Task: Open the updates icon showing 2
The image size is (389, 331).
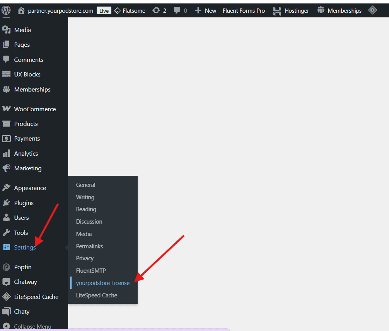Action: (156, 10)
